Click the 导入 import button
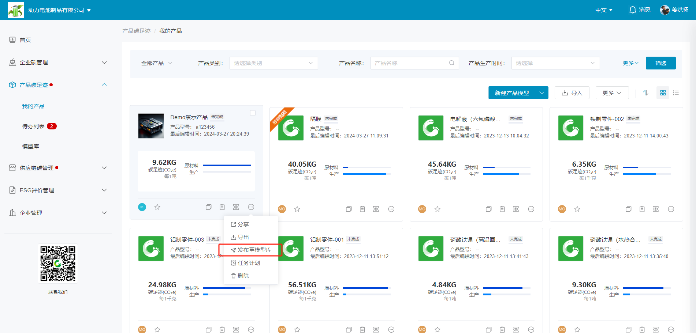Image resolution: width=696 pixels, height=333 pixels. (x=572, y=93)
